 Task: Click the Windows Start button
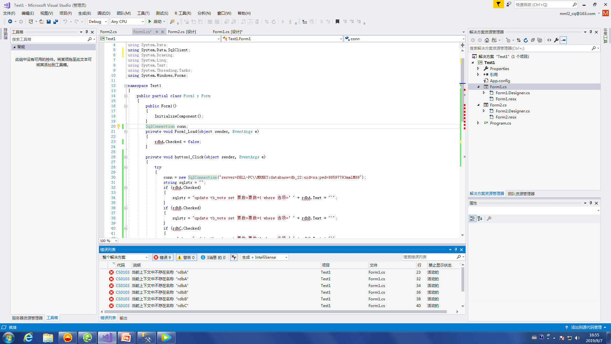pyautogui.click(x=9, y=338)
